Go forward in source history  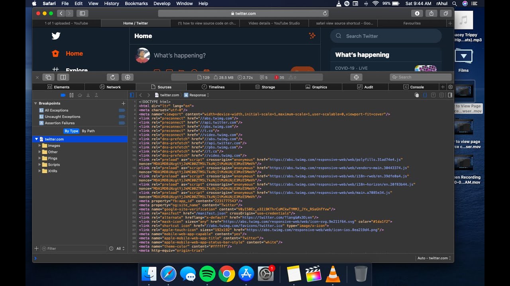(x=149, y=95)
